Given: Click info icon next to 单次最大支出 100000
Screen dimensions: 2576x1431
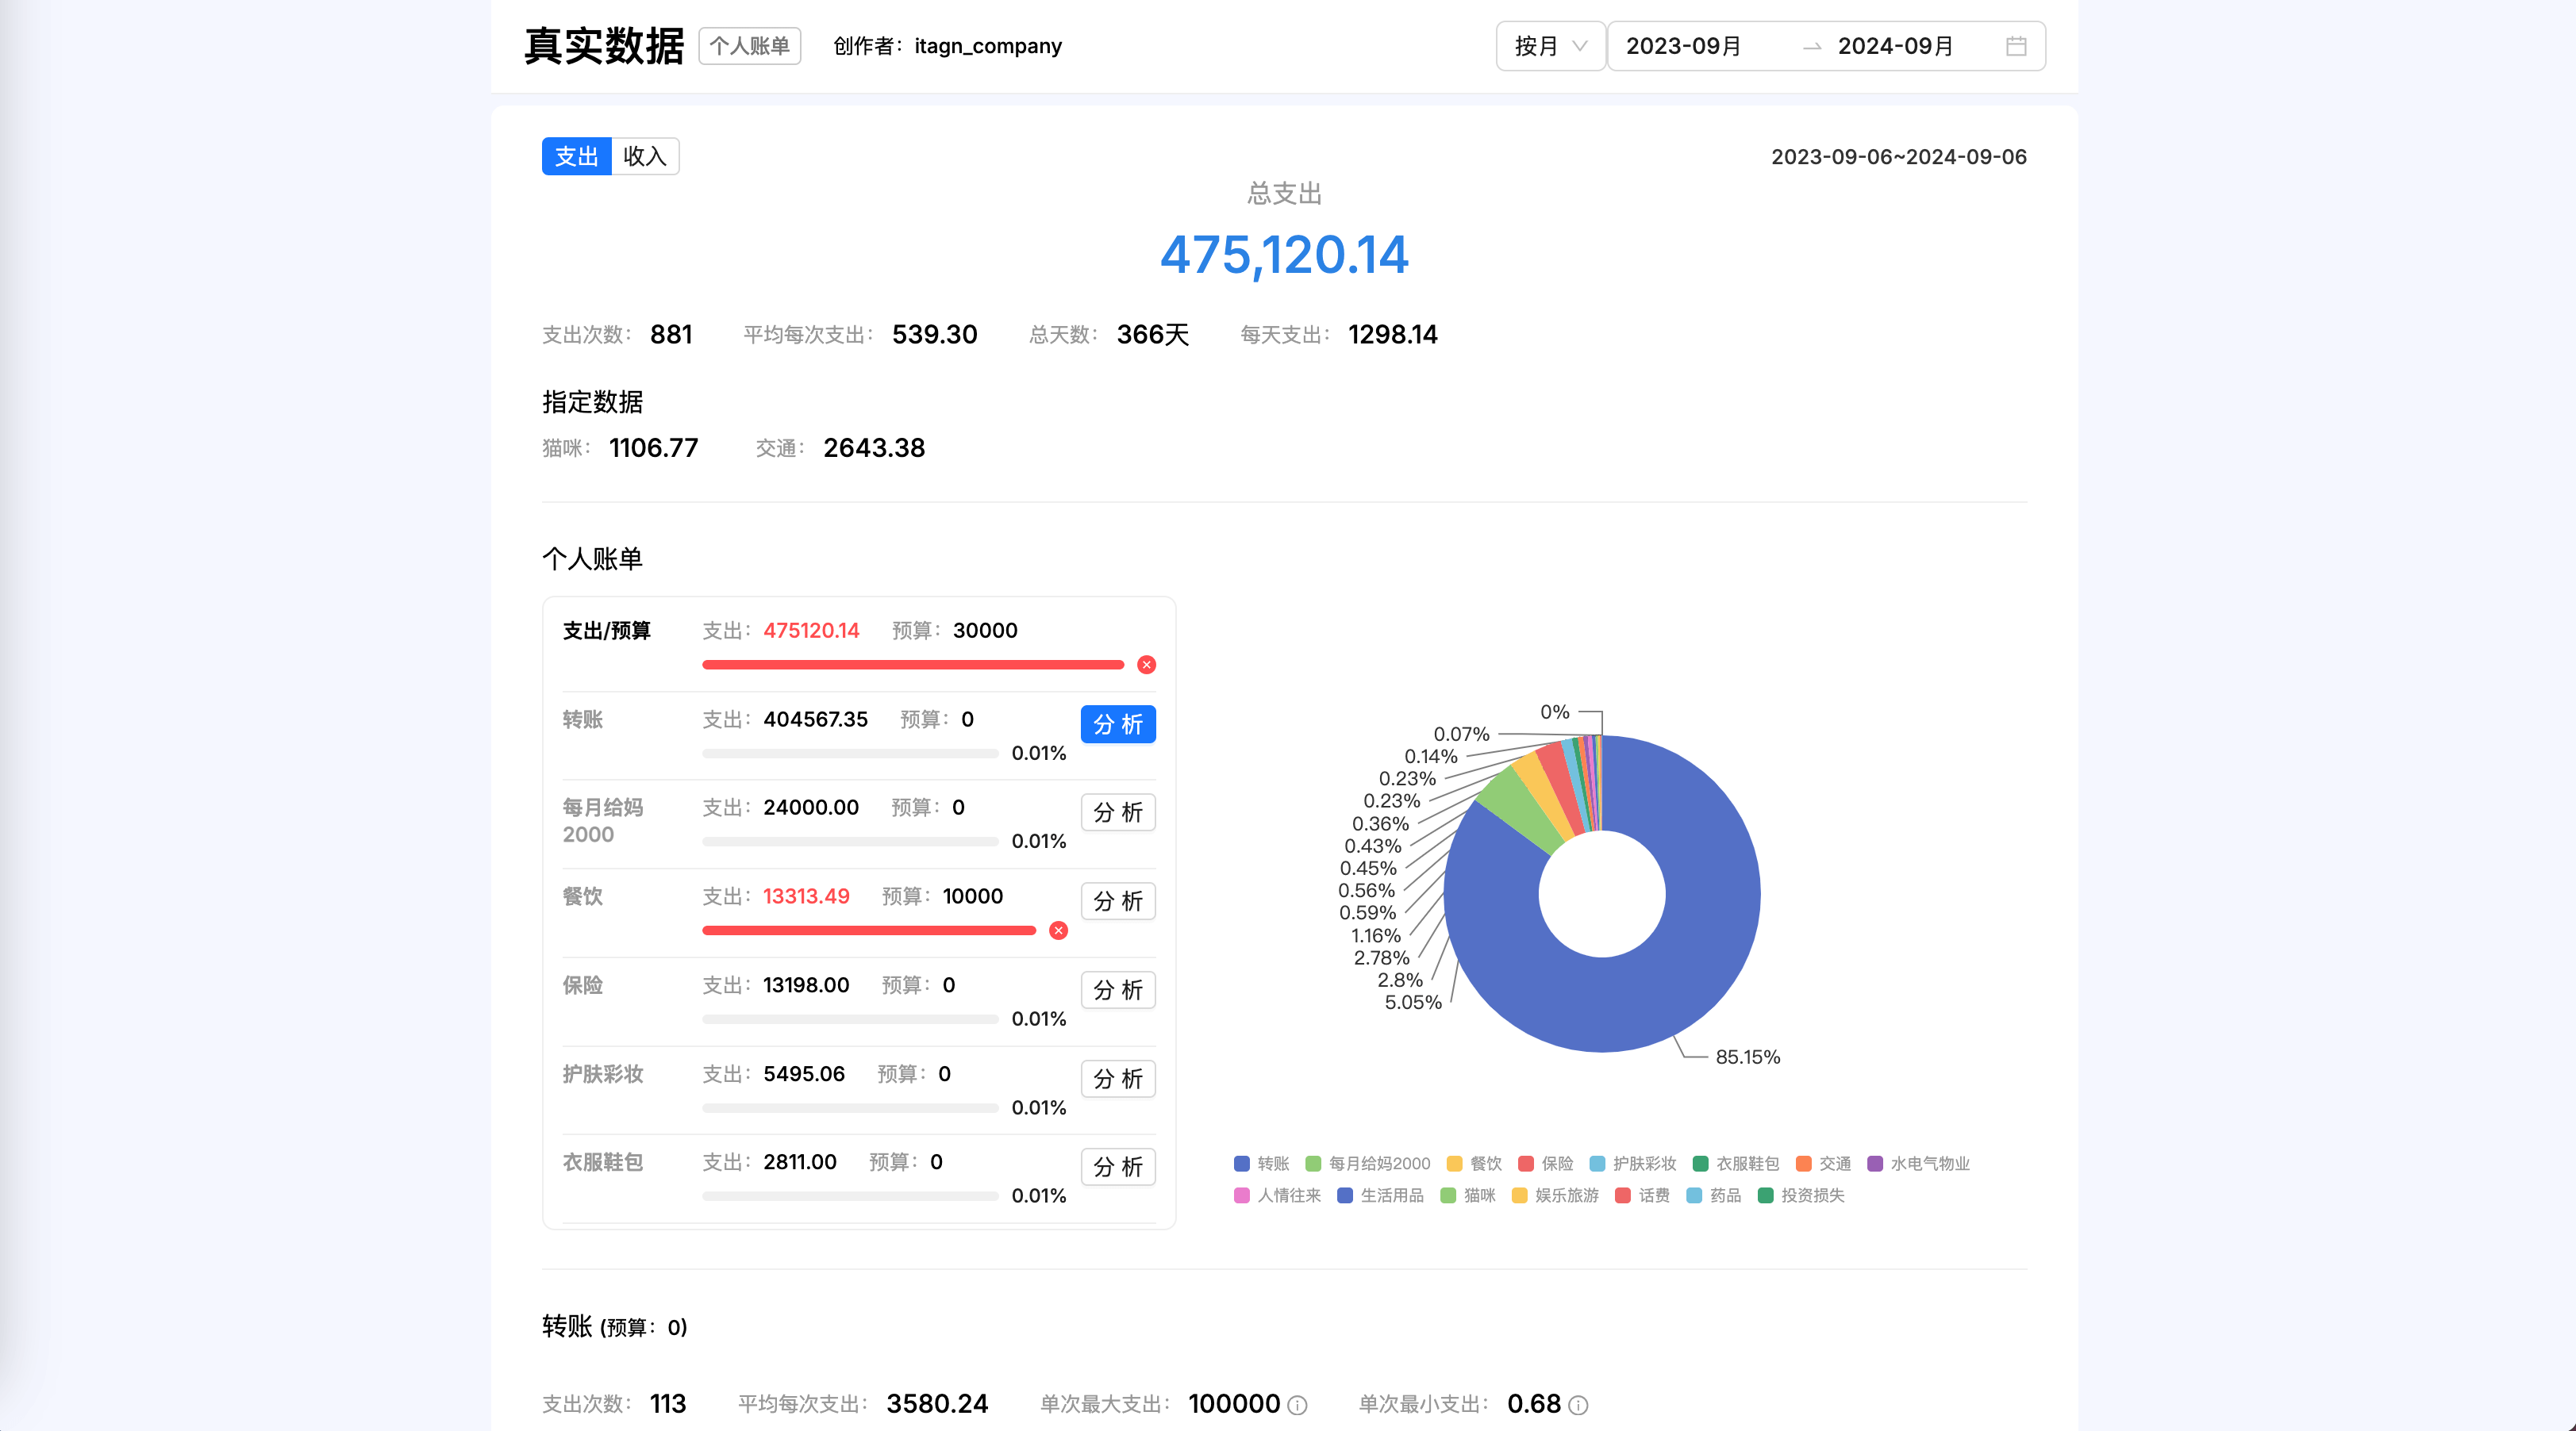Looking at the screenshot, I should [1298, 1405].
